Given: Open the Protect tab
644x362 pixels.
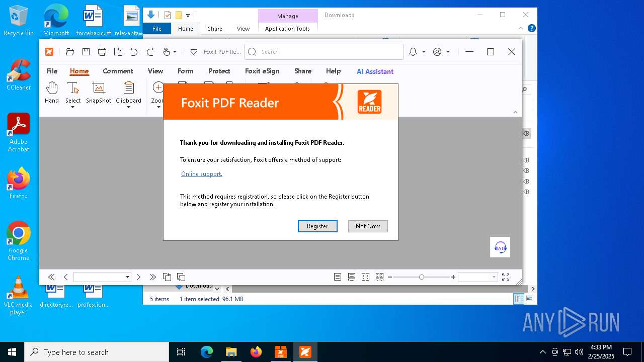Looking at the screenshot, I should pyautogui.click(x=219, y=71).
